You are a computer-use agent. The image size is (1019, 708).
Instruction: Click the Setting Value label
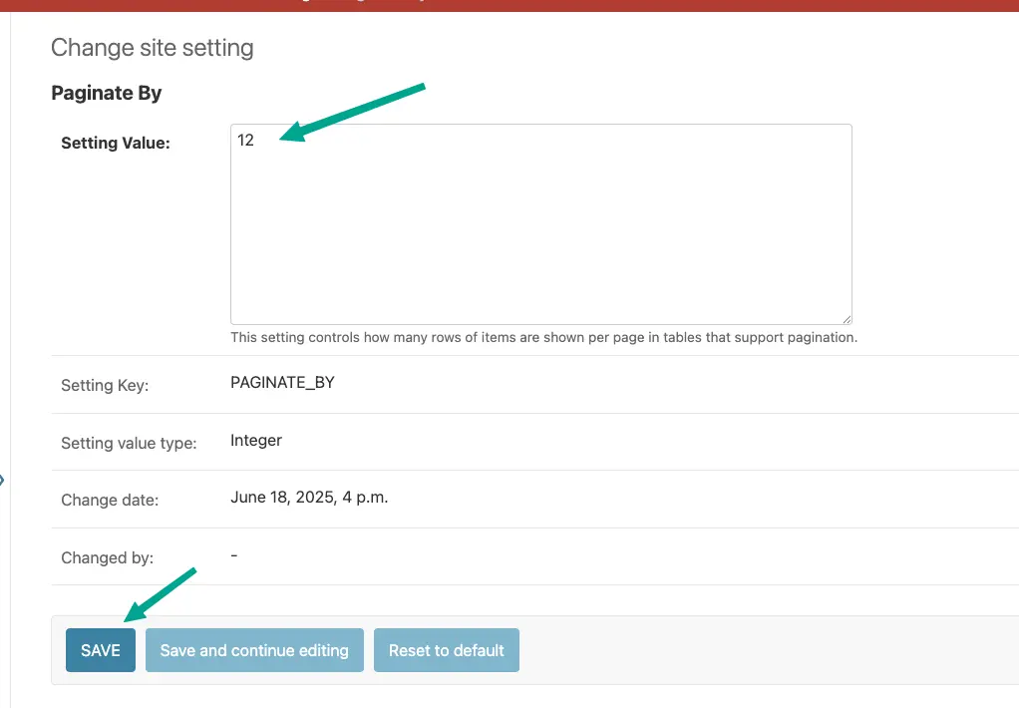[x=116, y=143]
